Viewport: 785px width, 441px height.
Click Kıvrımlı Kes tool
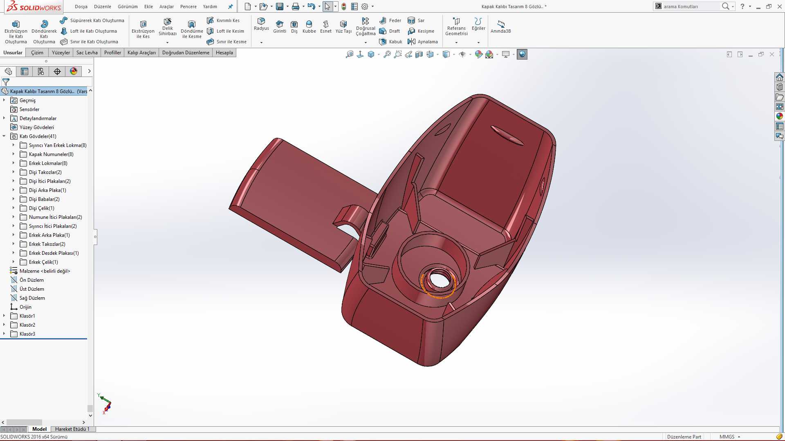pos(223,20)
